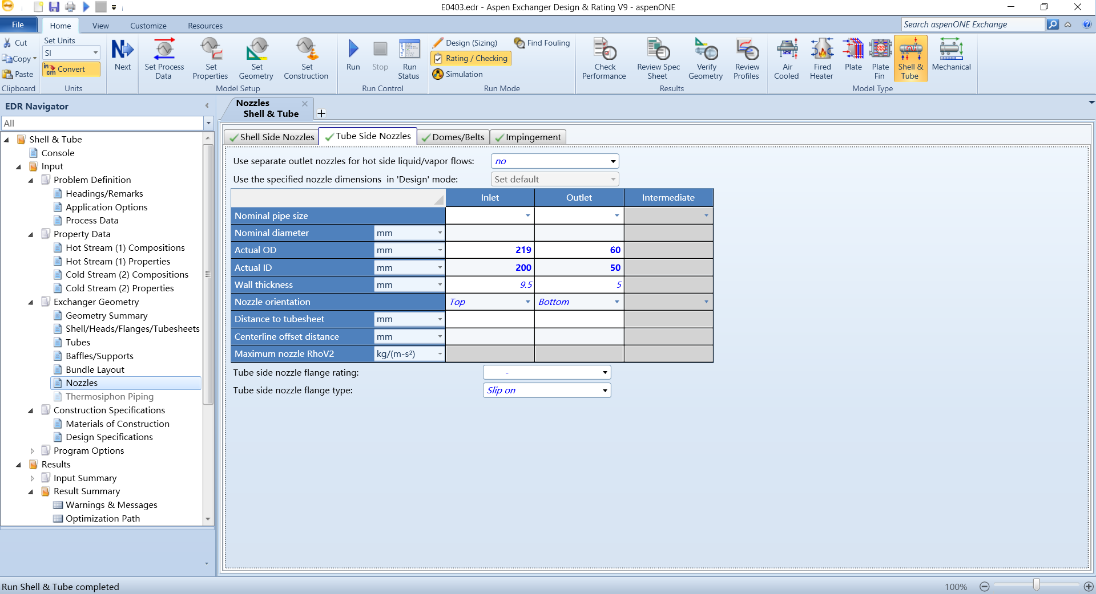Image resolution: width=1096 pixels, height=594 pixels.
Task: Click the Inlet Actual OD cell
Action: [x=490, y=250]
